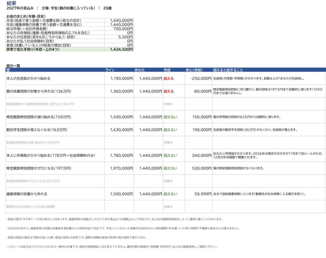Viewport: 326px width, 258px height.
Task: Select the 判定 column header
Action: point(167,70)
